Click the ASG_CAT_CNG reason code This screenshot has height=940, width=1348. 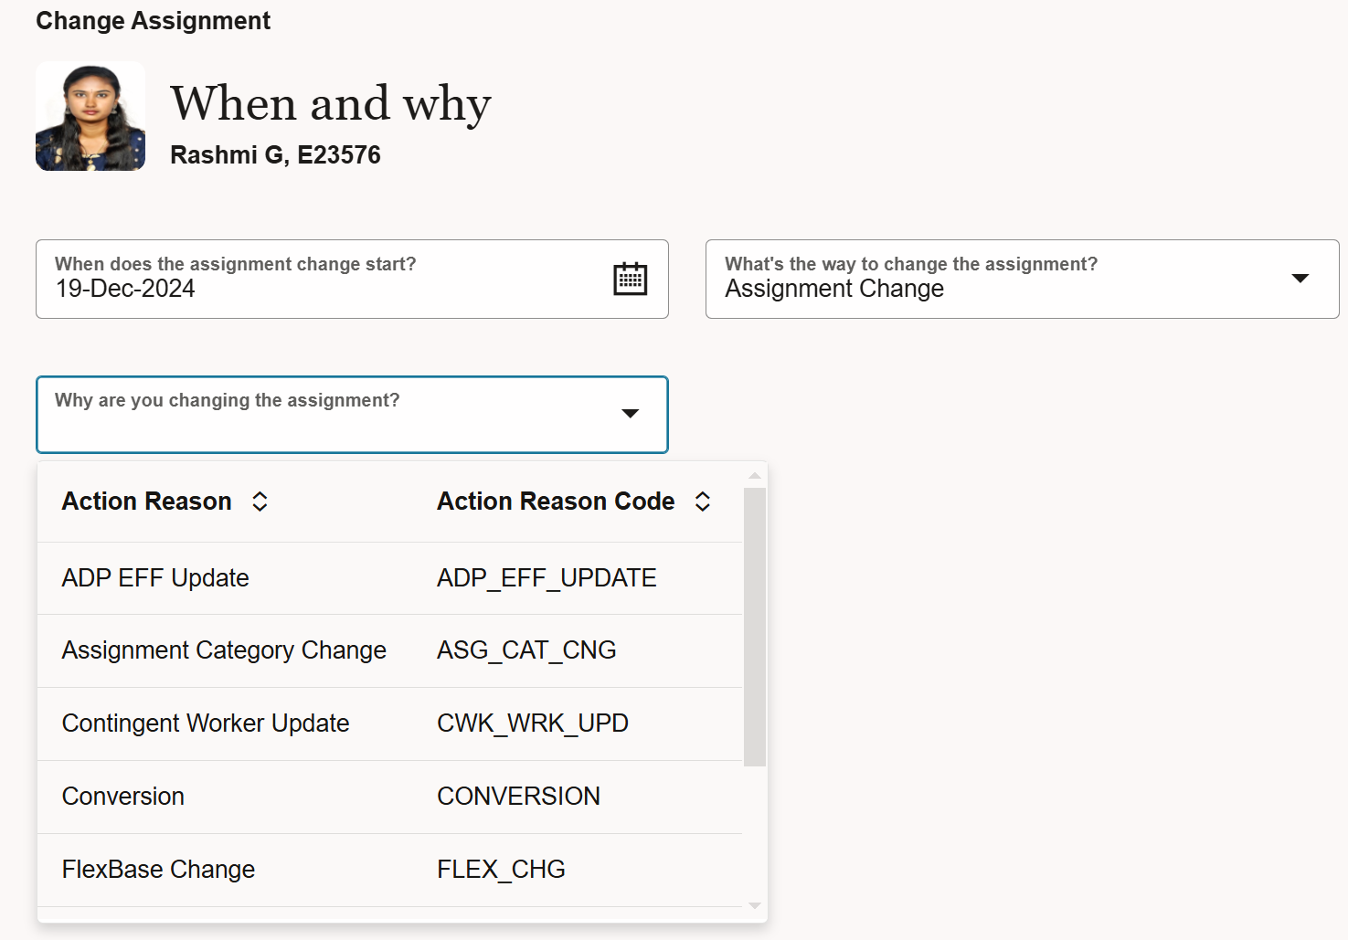(x=526, y=650)
